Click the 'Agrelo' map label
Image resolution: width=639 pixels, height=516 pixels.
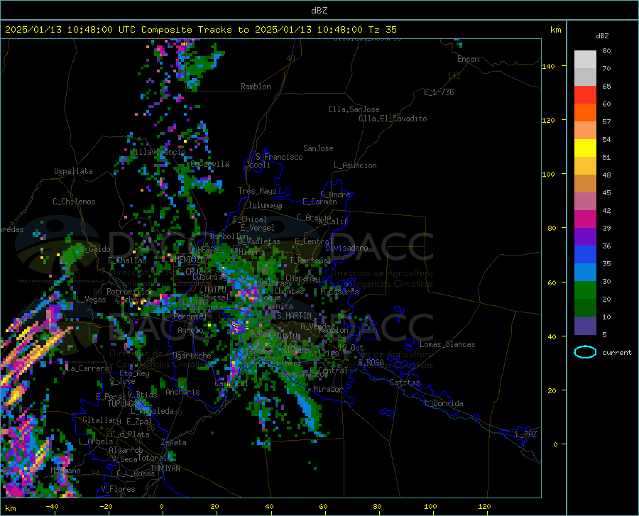click(x=190, y=330)
